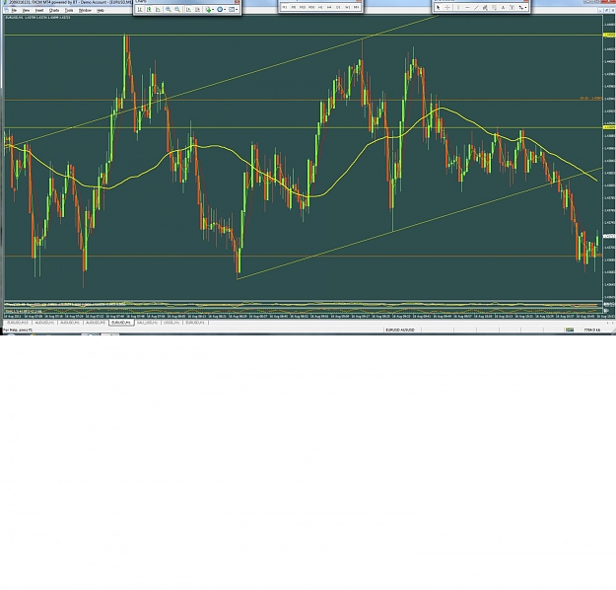This screenshot has height=590, width=616.
Task: Open the indicators list dropdown
Action: point(210,10)
